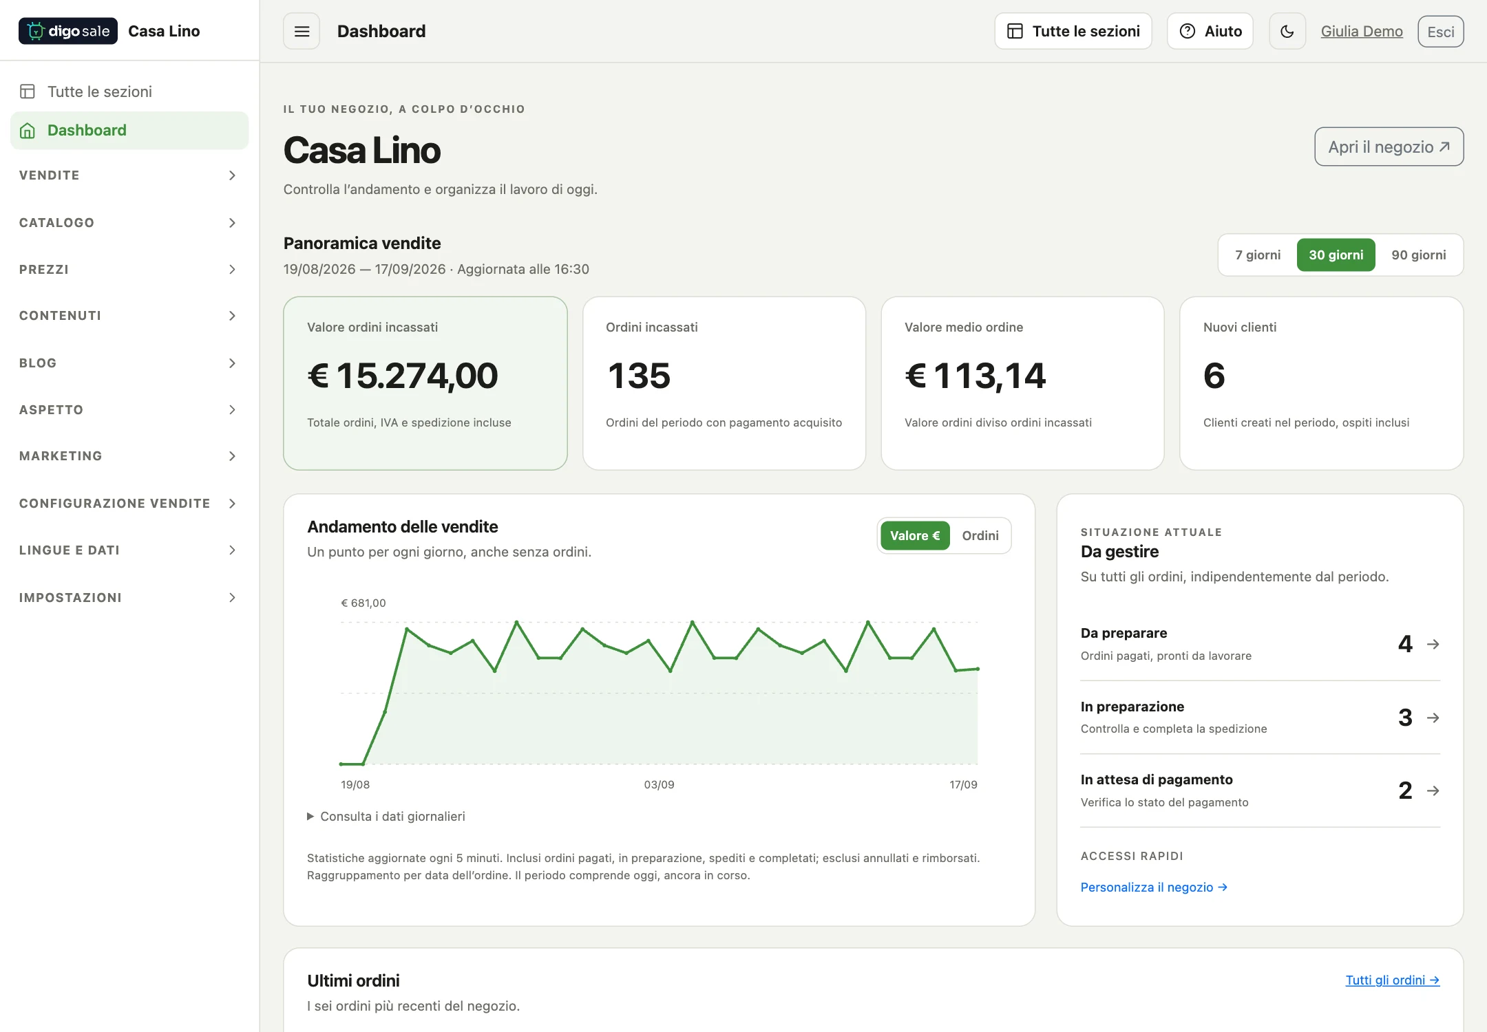Click arrow next to In attesa di pagamento
Viewport: 1487px width, 1032px height.
click(x=1433, y=791)
